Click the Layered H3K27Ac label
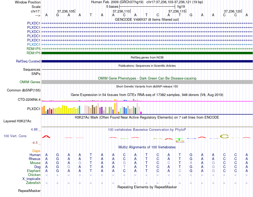 tap(17, 121)
